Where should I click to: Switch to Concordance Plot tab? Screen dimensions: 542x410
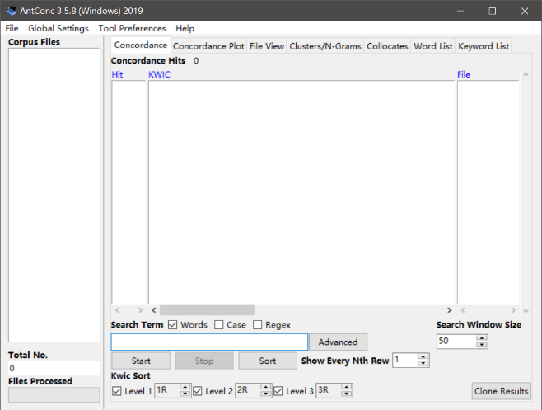point(208,46)
